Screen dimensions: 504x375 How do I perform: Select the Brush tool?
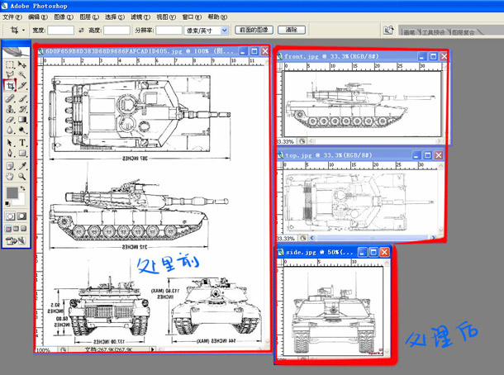click(x=21, y=98)
